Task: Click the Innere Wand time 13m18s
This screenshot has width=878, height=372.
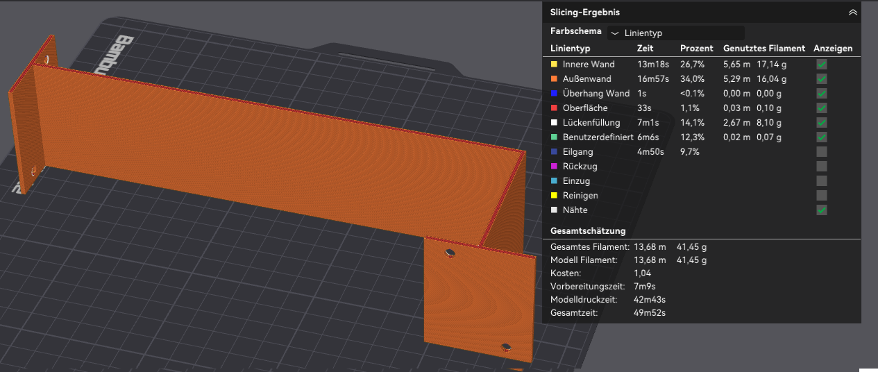Action: click(x=653, y=65)
